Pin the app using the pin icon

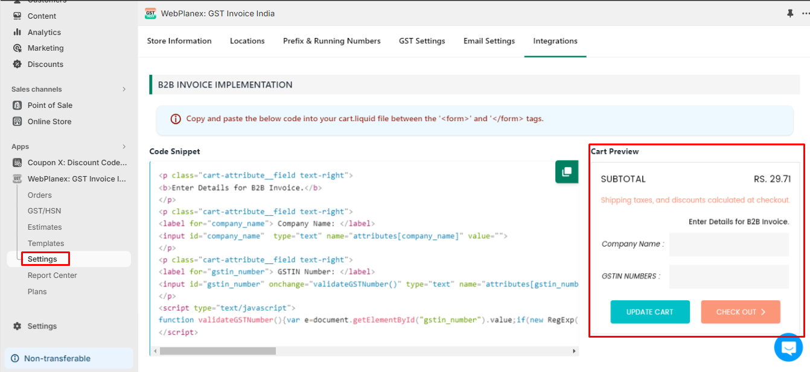coord(790,13)
